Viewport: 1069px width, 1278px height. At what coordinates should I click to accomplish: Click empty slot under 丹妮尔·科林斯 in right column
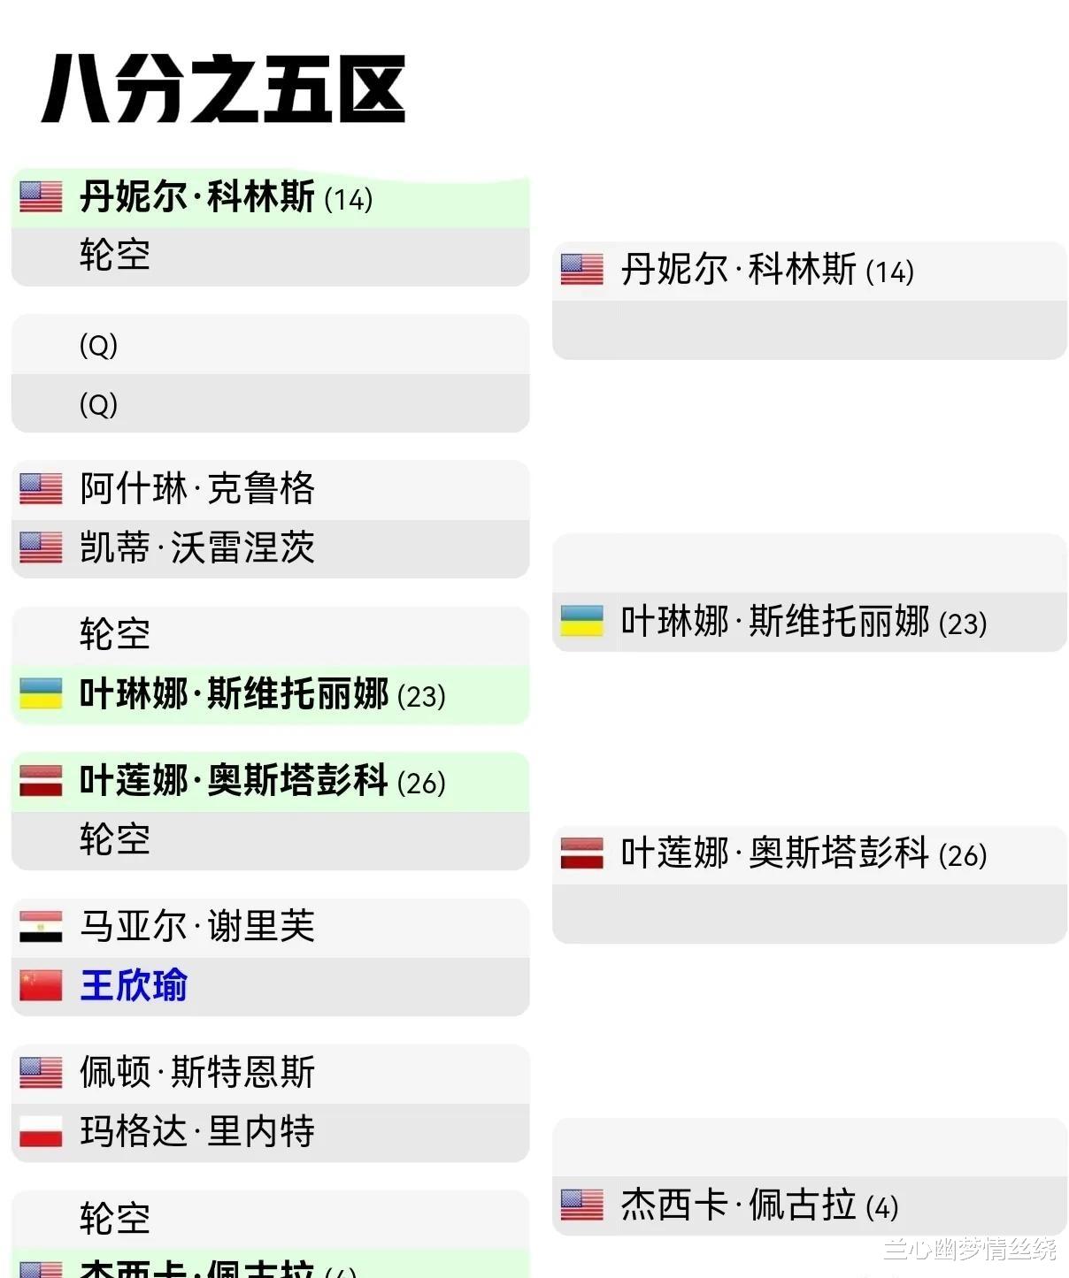pyautogui.click(x=809, y=330)
